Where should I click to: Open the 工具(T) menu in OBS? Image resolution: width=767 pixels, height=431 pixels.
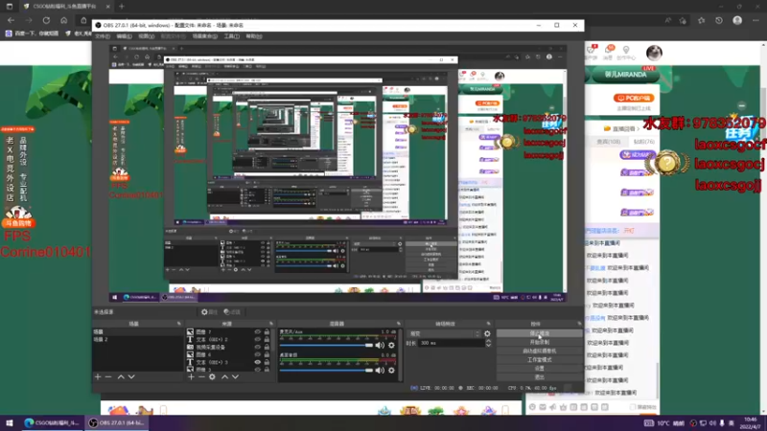point(231,36)
